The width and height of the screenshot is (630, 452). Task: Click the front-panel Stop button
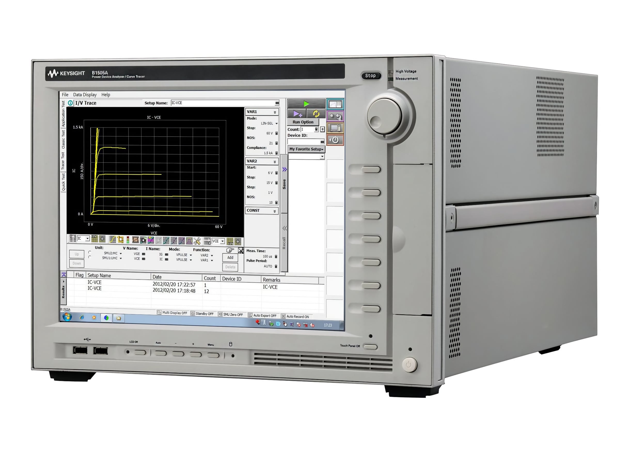(x=371, y=76)
